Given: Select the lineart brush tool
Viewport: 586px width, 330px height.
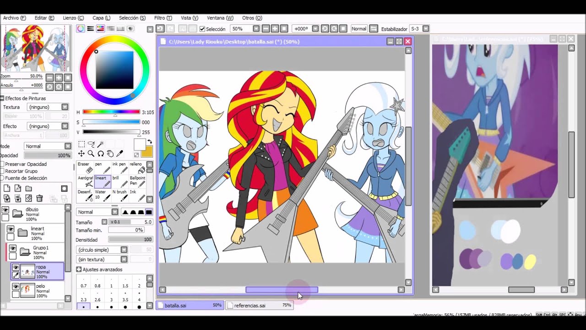Looking at the screenshot, I should coord(103,181).
